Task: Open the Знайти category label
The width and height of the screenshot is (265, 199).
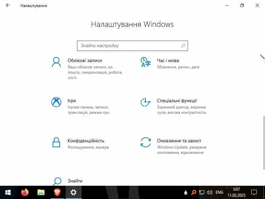Action: point(75,181)
